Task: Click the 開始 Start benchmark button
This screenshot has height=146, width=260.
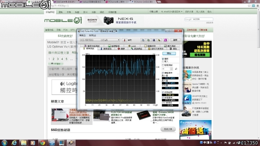Action: [x=169, y=54]
